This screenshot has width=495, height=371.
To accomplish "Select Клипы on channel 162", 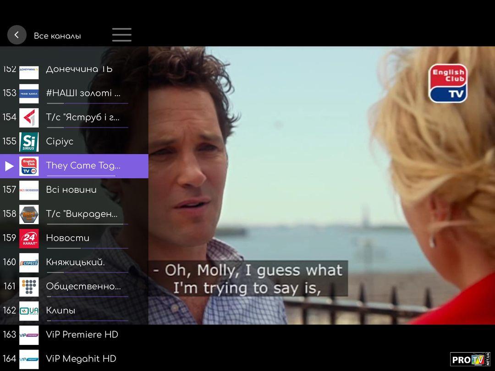I will click(x=60, y=311).
